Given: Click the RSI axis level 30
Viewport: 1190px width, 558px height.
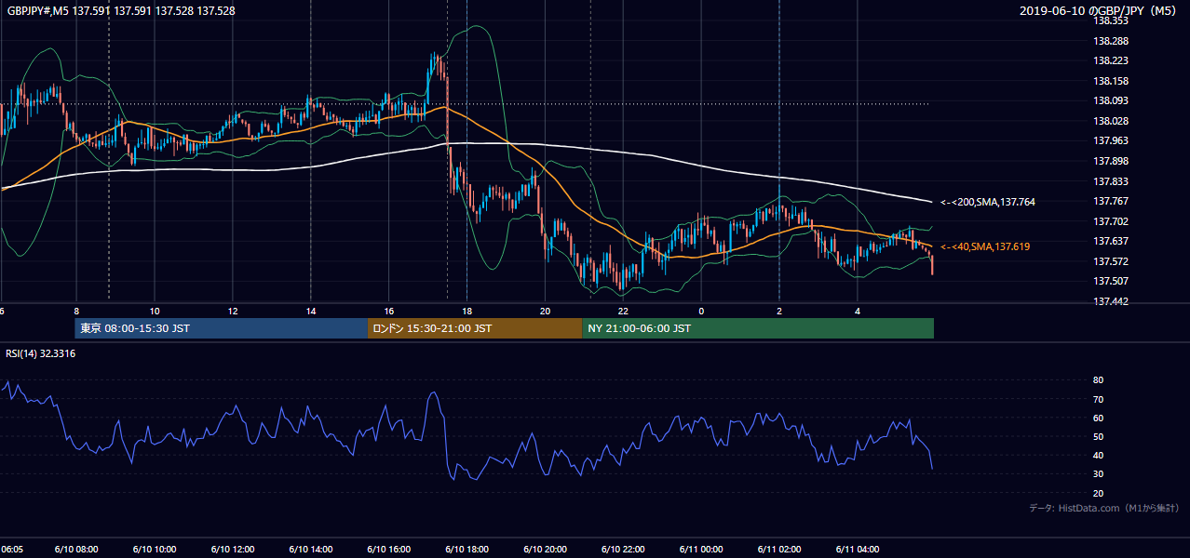Looking at the screenshot, I should (1099, 473).
